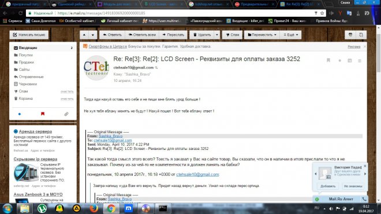Click the Reply button

point(112,35)
